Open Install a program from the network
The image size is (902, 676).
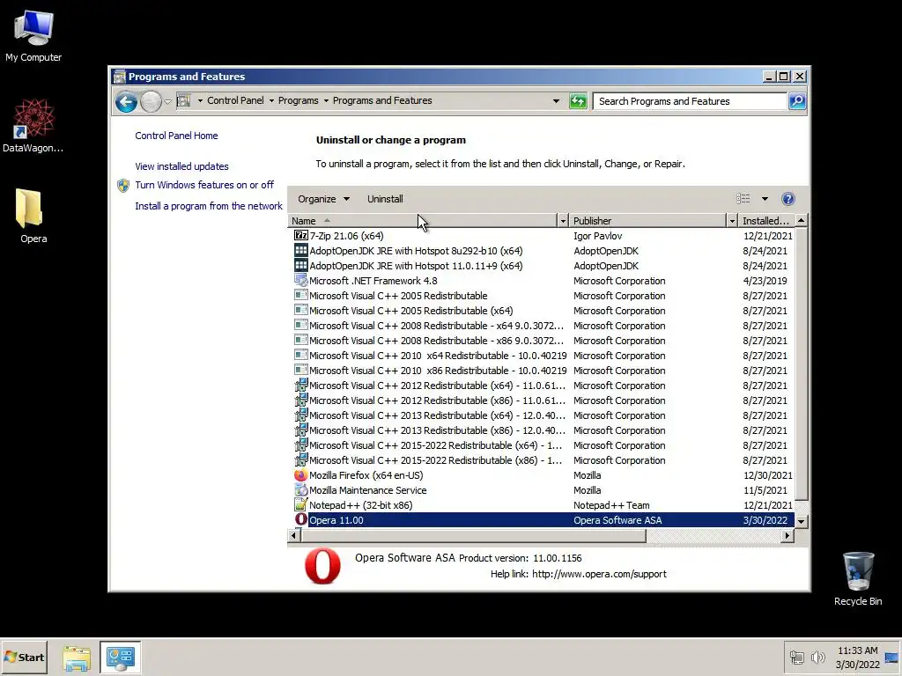click(x=209, y=206)
